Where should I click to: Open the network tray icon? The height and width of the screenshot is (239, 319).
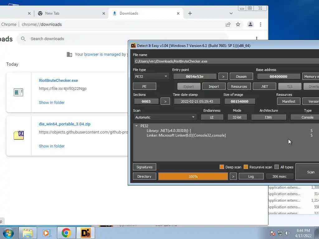click(x=280, y=233)
